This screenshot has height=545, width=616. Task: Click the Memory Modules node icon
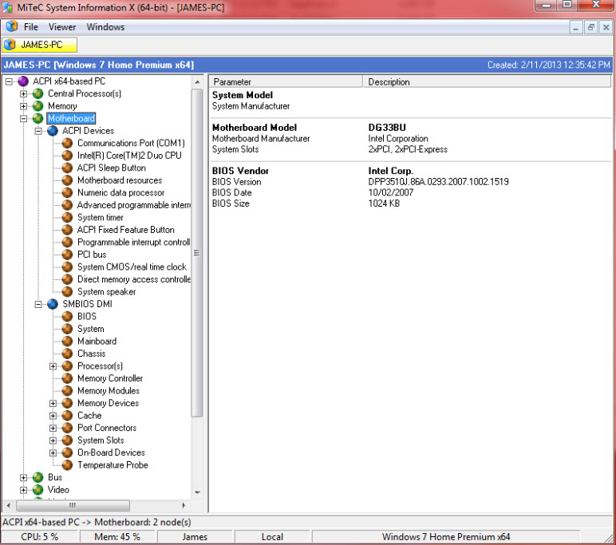(x=68, y=391)
